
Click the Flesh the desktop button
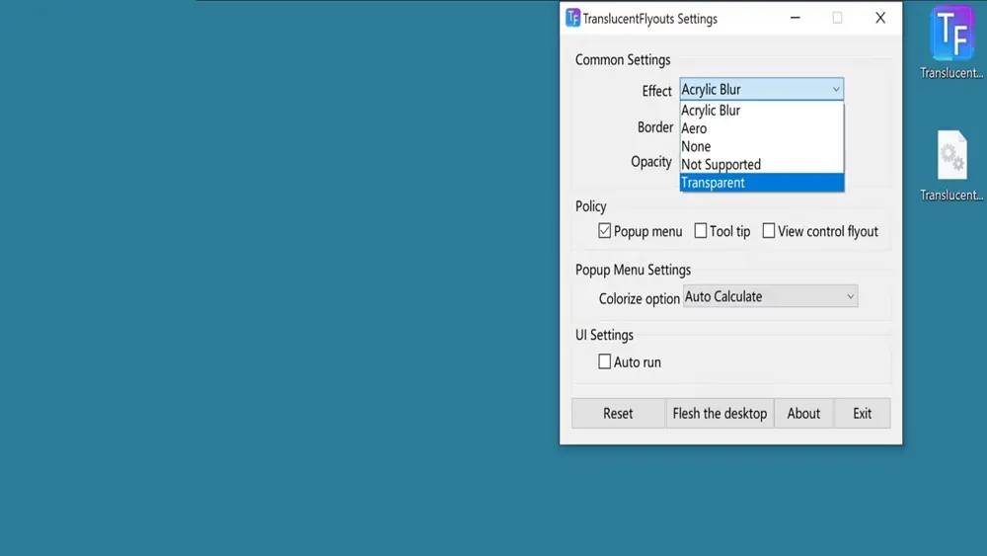pyautogui.click(x=720, y=413)
